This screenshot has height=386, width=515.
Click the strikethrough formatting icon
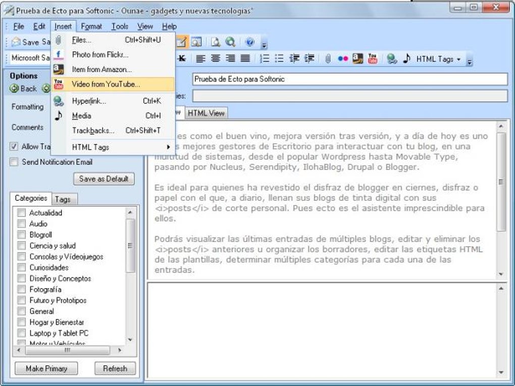click(182, 59)
